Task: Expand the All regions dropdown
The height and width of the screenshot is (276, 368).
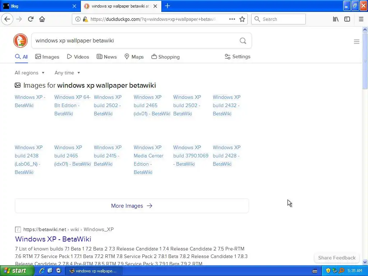Action: 29,73
